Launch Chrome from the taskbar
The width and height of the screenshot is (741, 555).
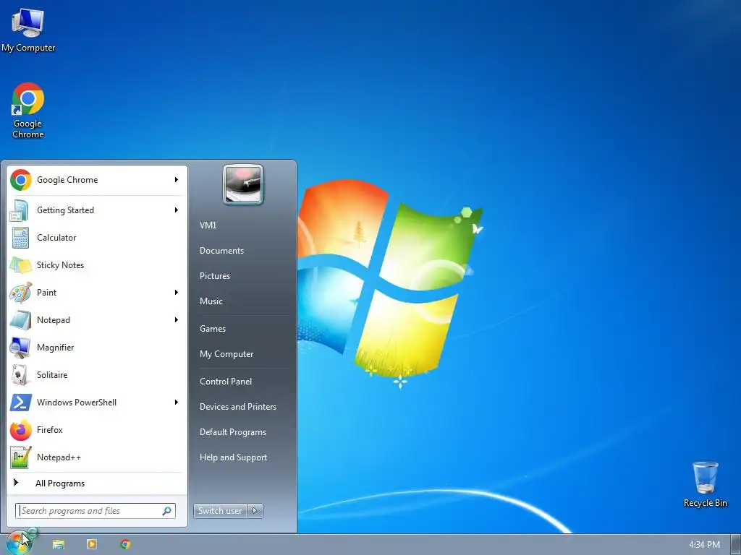pos(125,544)
